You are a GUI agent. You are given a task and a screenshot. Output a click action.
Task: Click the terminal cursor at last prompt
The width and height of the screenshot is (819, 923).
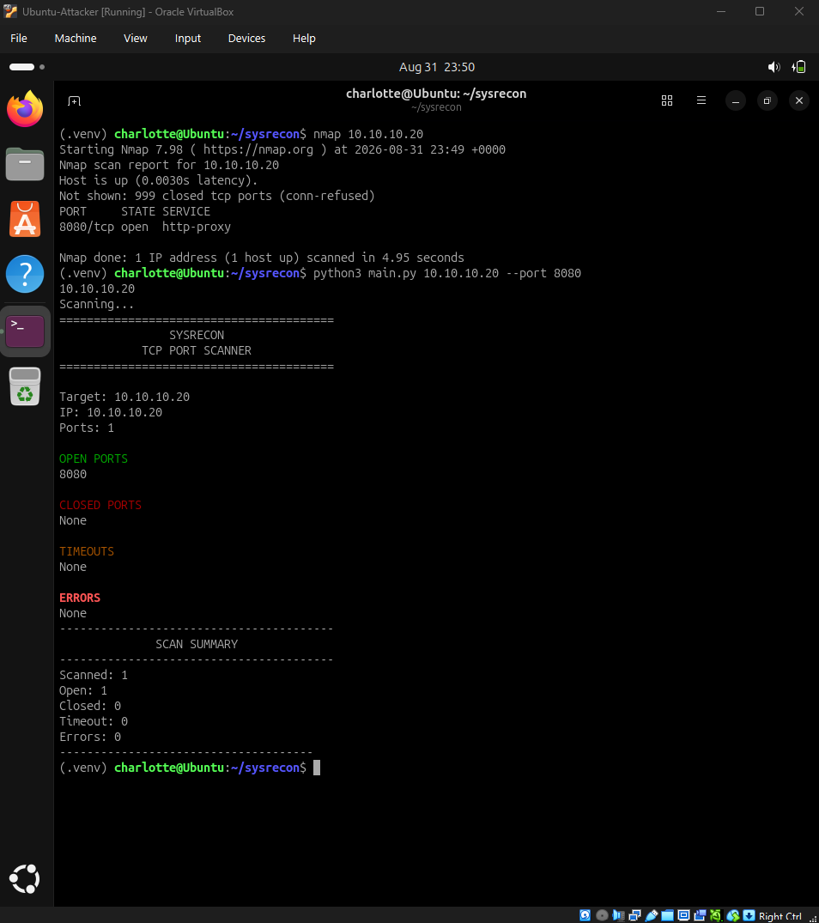point(317,768)
